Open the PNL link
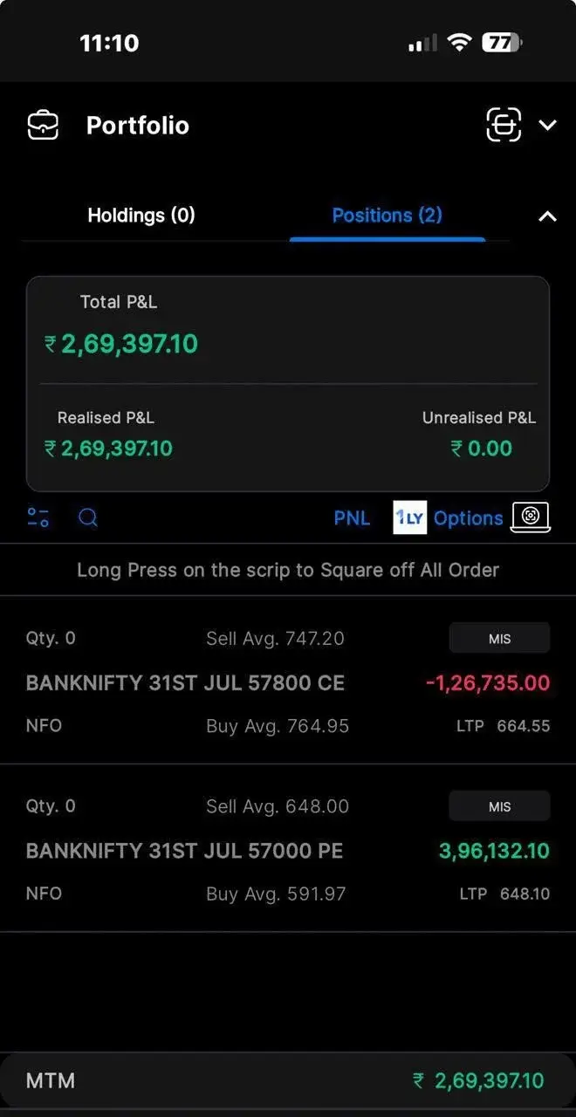 click(352, 518)
